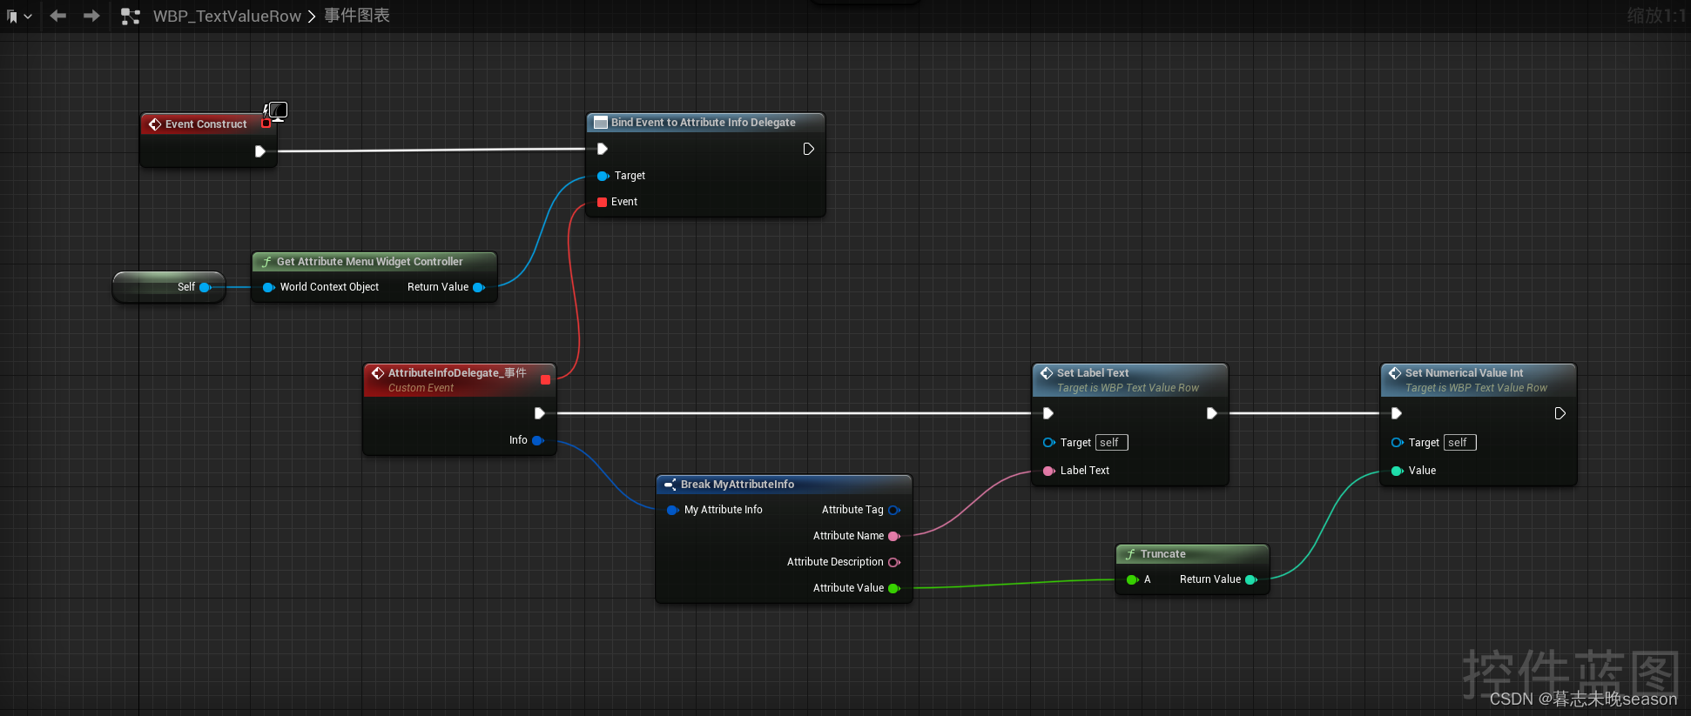Image resolution: width=1691 pixels, height=716 pixels.
Task: Click the Event Construct exec output pin
Action: (259, 151)
